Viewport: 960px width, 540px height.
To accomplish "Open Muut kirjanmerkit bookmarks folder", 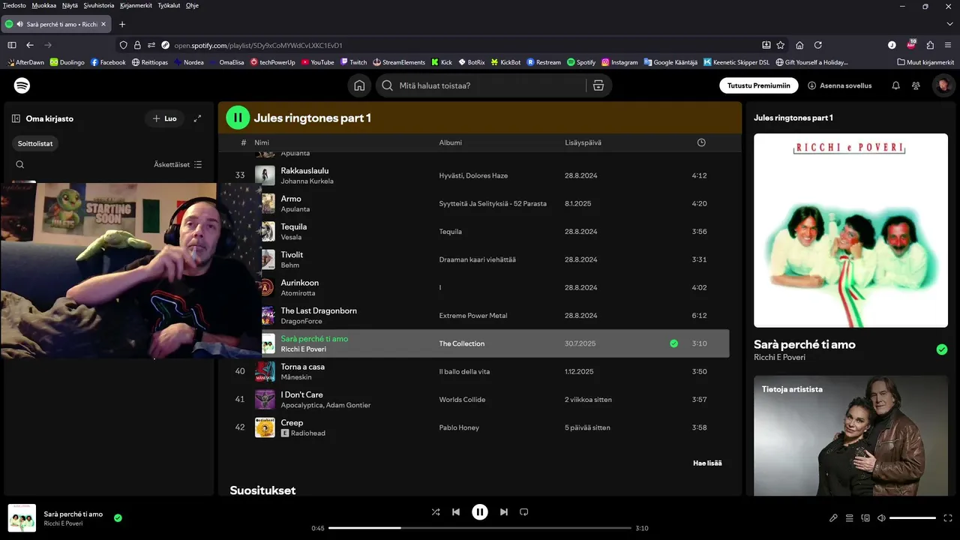I will pyautogui.click(x=926, y=62).
